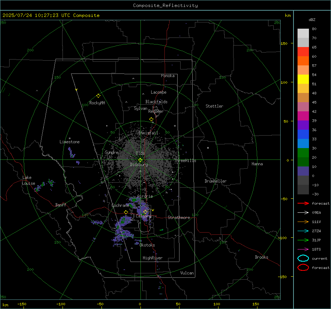This screenshot has width=331, height=309.
Task: Click the HighRiver label
Action: click(x=152, y=258)
